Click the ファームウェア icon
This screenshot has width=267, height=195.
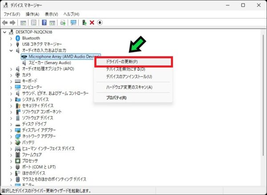pyautogui.click(x=18, y=155)
